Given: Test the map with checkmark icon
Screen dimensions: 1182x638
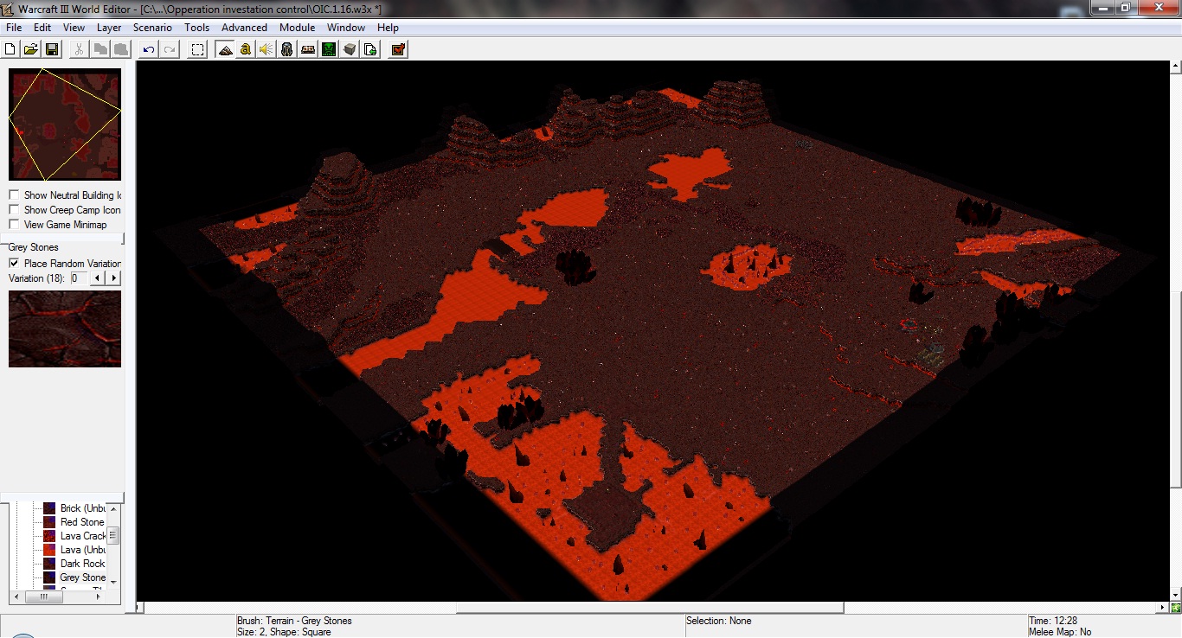Looking at the screenshot, I should pyautogui.click(x=398, y=49).
